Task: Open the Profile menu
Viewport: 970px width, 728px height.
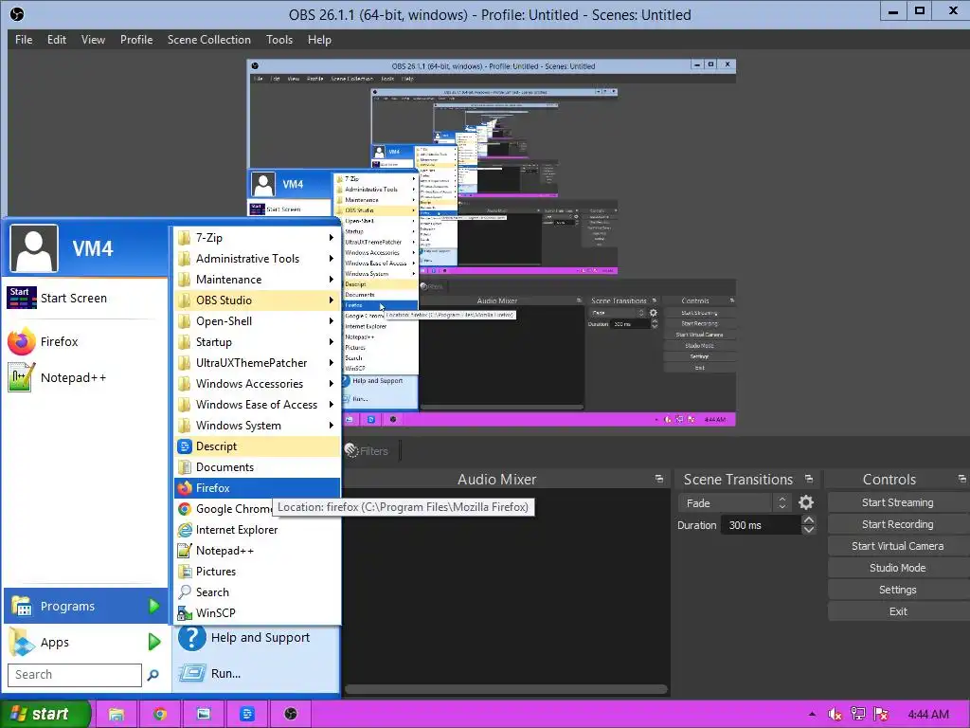Action: pyautogui.click(x=136, y=40)
